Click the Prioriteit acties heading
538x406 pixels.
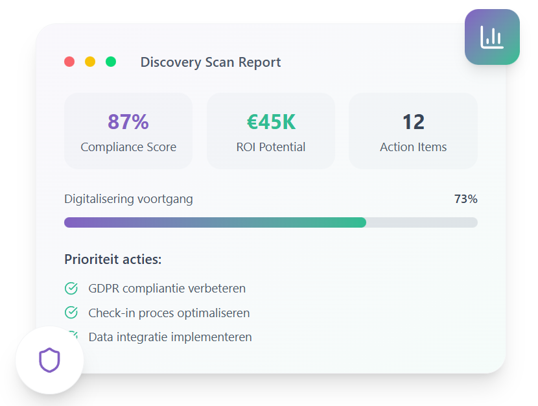click(113, 259)
